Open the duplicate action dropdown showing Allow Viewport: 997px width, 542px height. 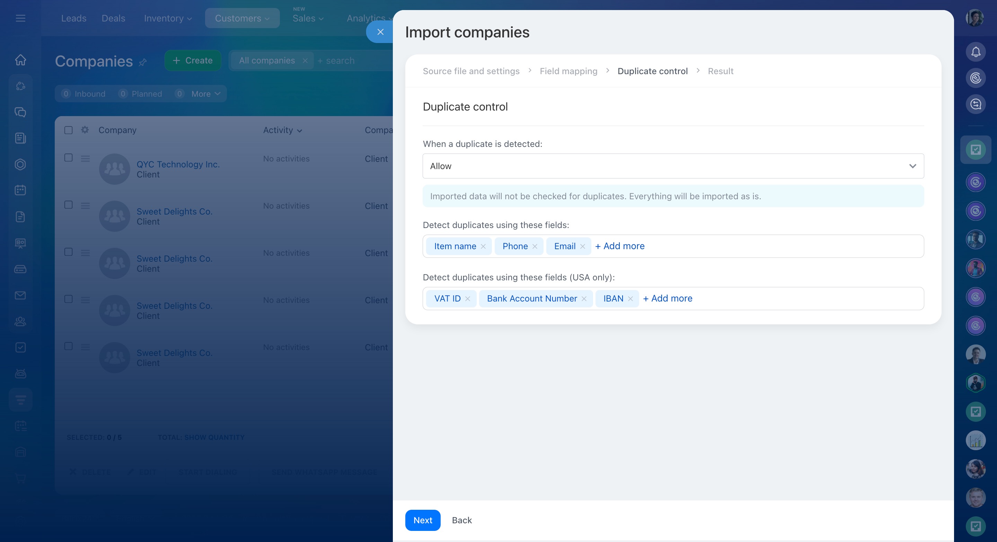[x=673, y=166]
